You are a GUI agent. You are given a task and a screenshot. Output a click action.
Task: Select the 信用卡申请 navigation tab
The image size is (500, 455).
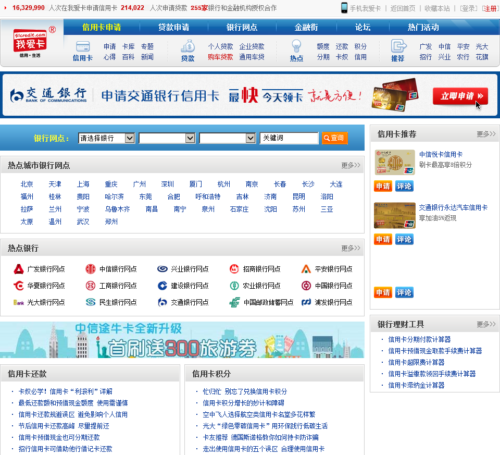102,28
